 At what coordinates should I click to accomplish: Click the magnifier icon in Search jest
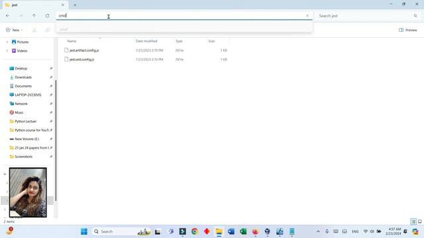click(x=415, y=16)
